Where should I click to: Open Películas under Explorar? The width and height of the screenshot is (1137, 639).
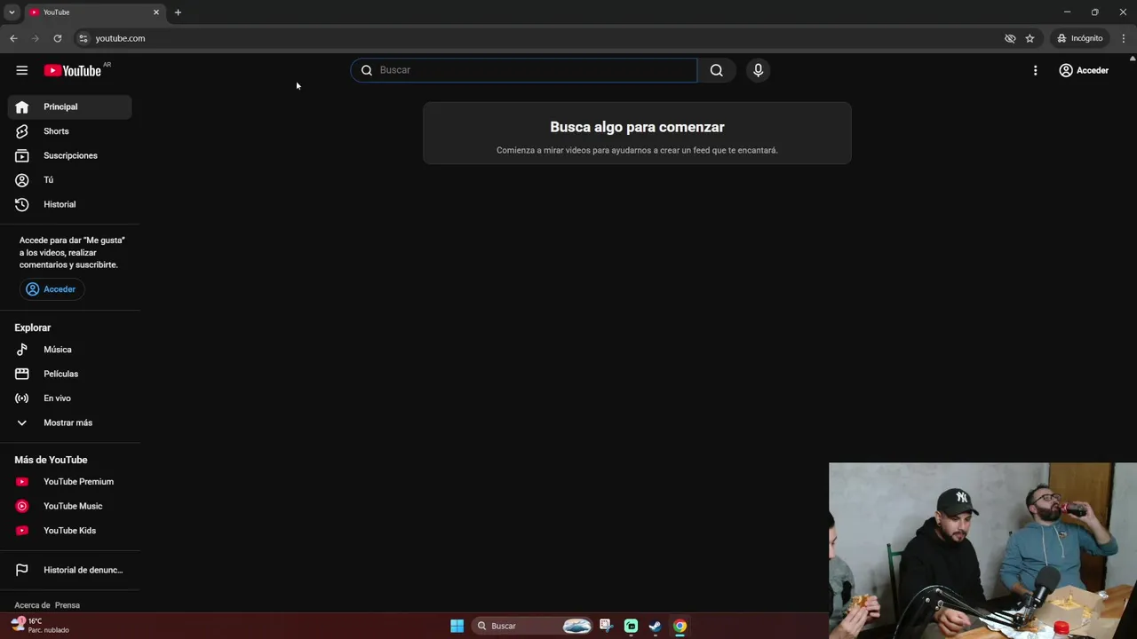(70, 374)
